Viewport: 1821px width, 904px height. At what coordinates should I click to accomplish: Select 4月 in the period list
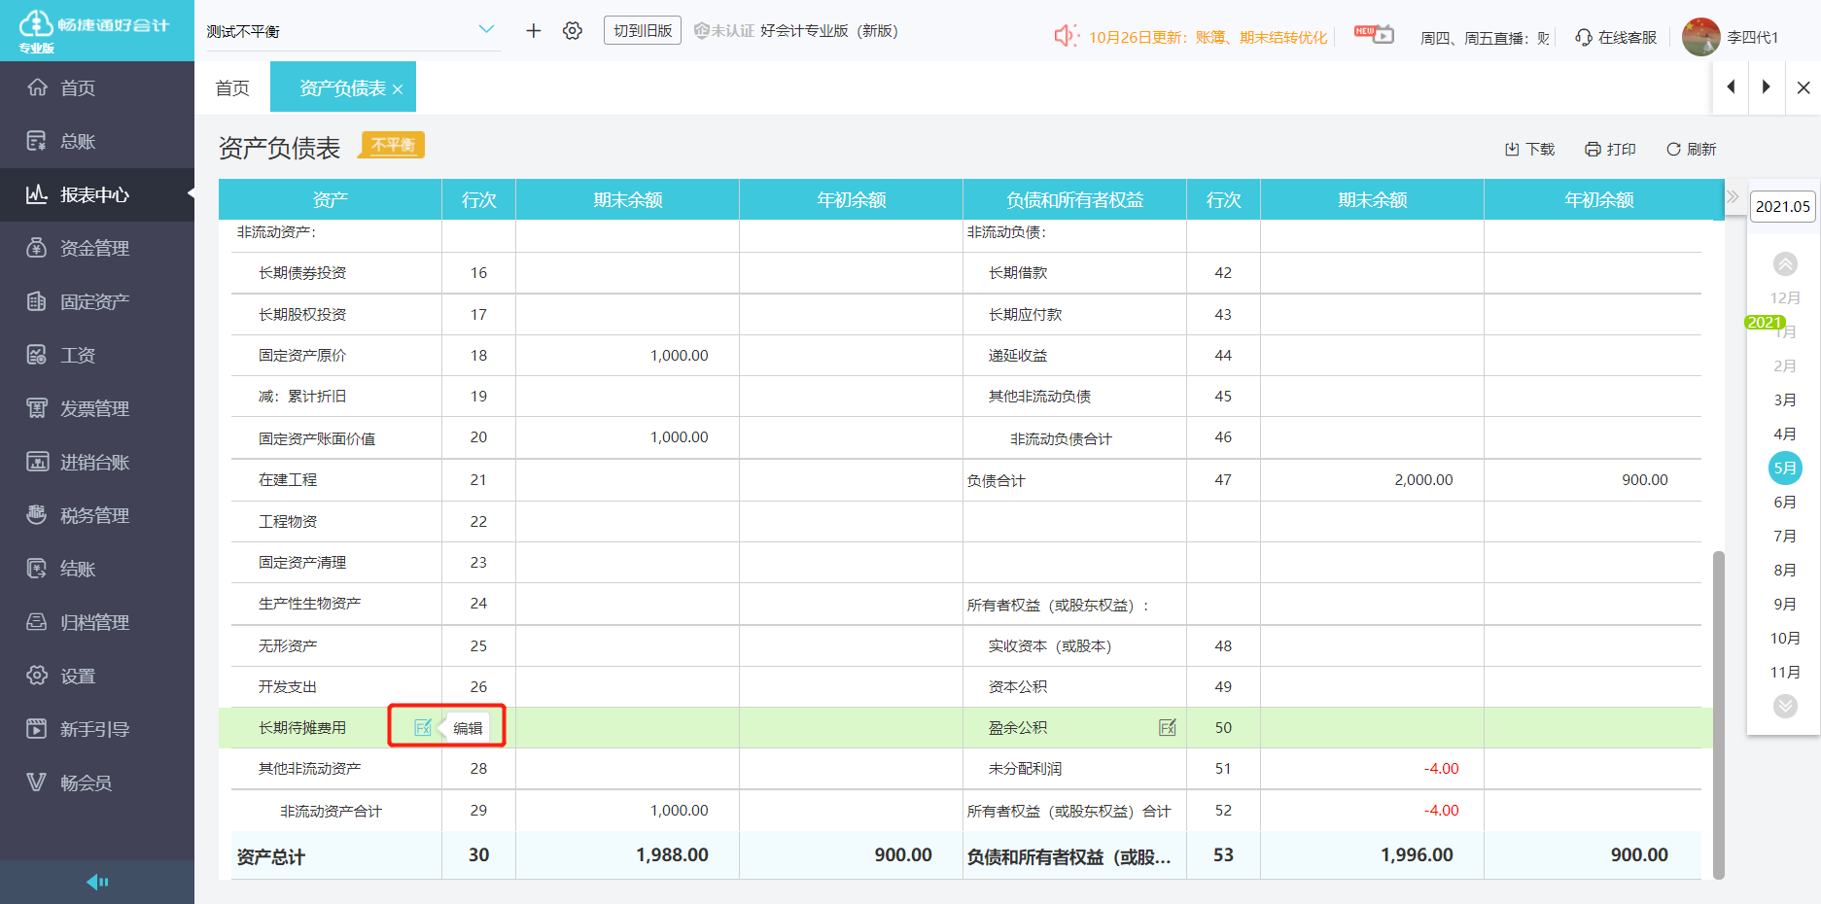pos(1785,434)
